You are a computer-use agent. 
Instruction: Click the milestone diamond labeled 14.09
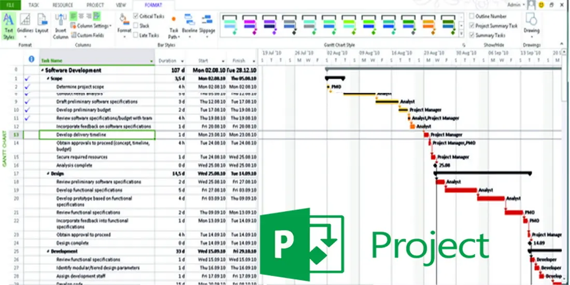pyautogui.click(x=530, y=243)
